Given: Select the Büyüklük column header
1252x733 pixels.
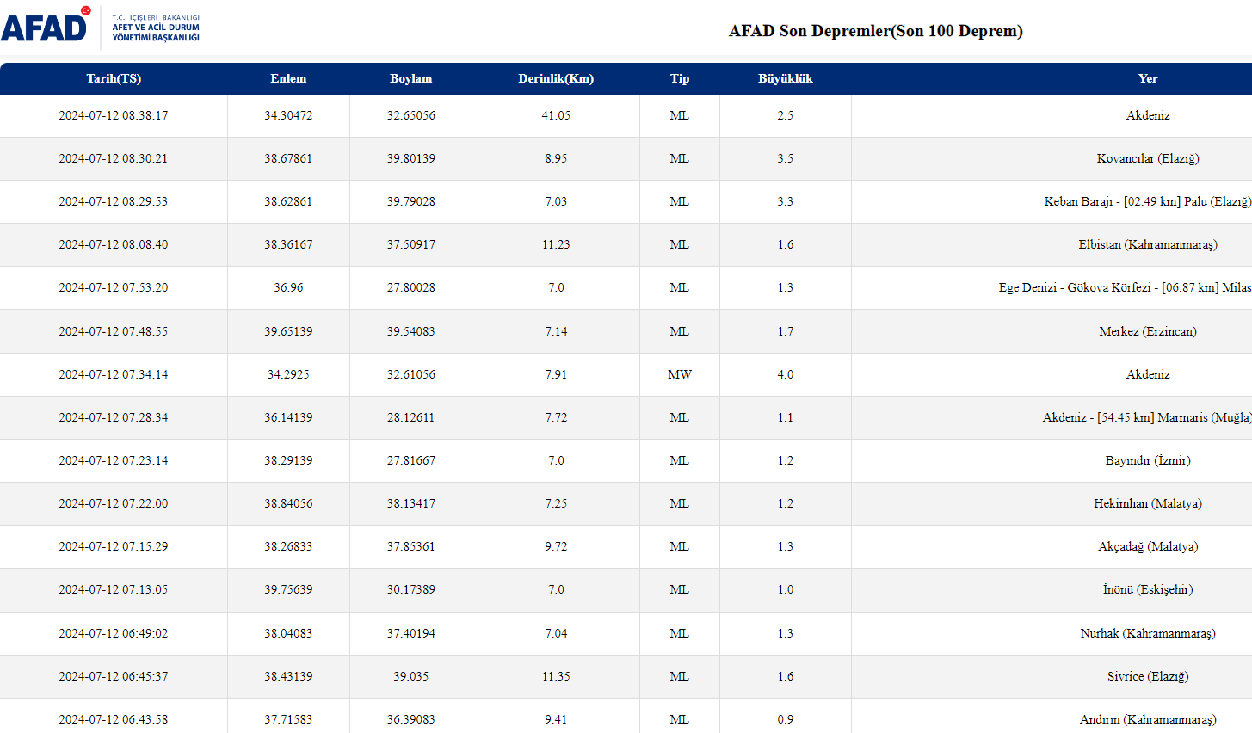Looking at the screenshot, I should [x=786, y=78].
